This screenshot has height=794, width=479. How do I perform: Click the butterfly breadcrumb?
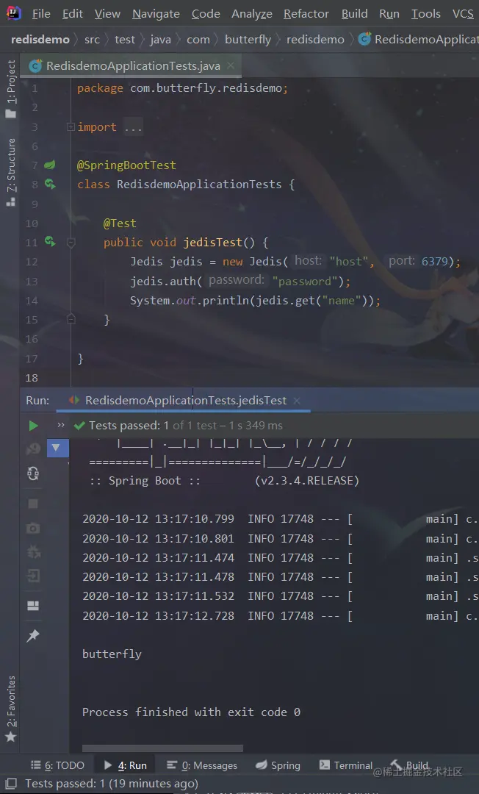coord(248,39)
